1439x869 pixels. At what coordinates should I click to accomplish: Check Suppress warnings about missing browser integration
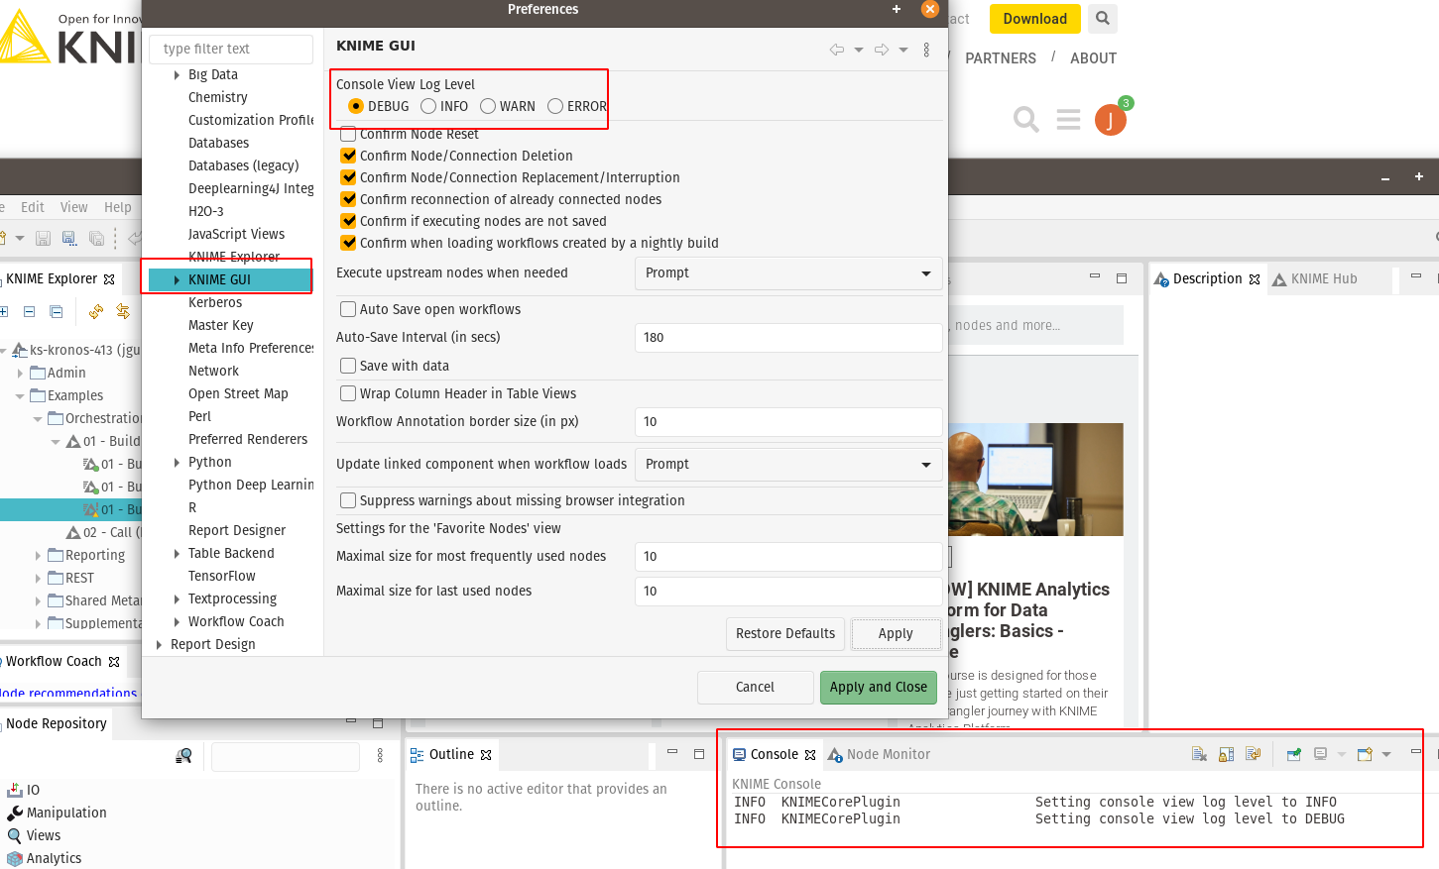(x=348, y=500)
